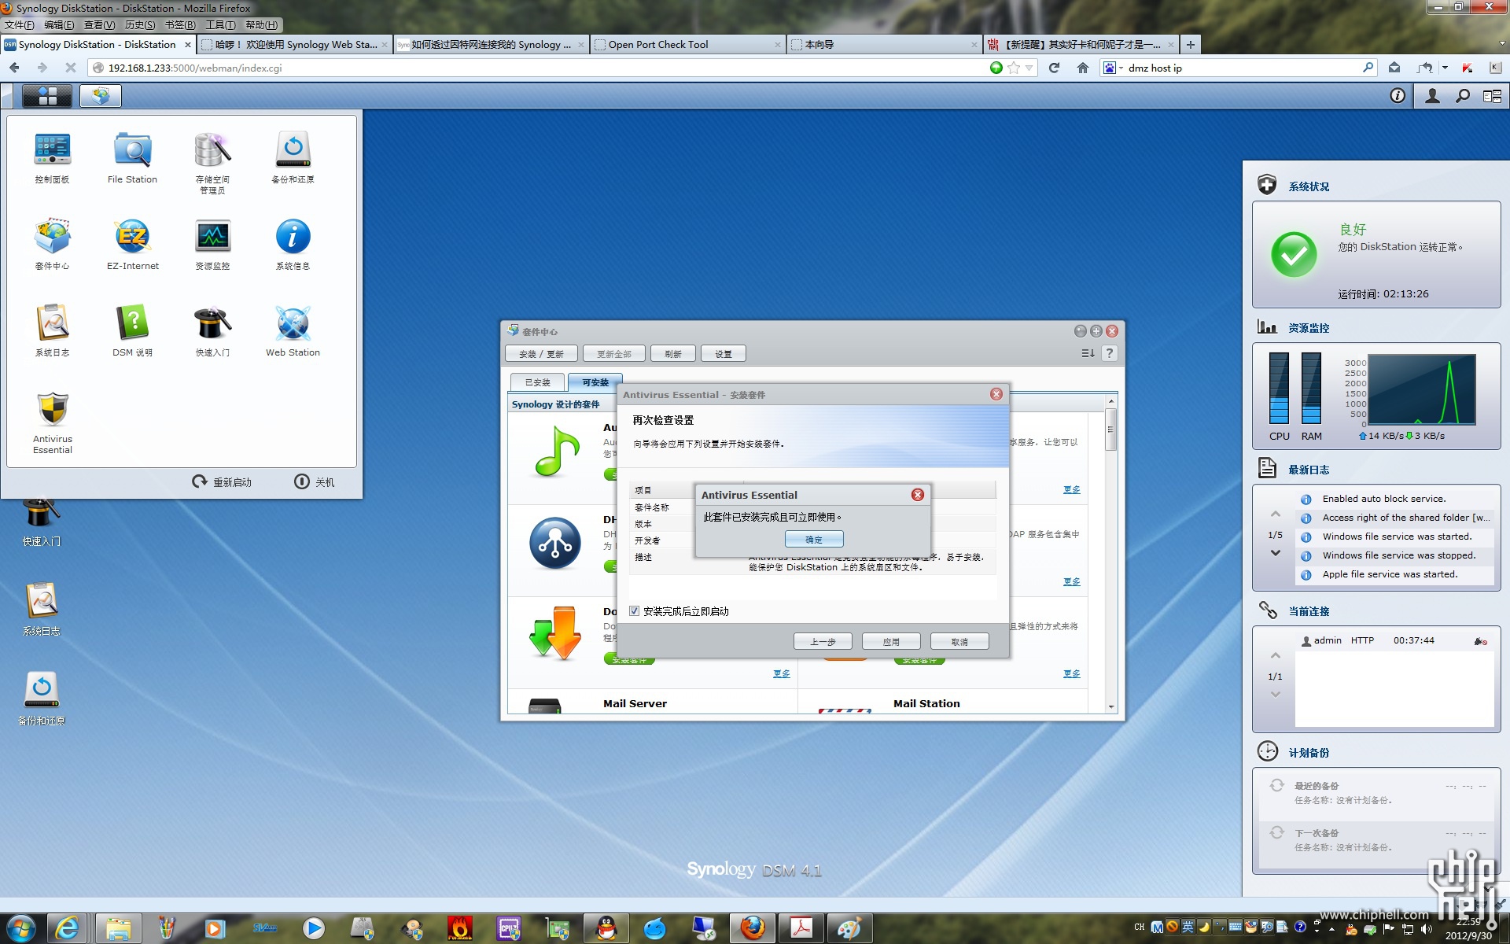Image resolution: width=1510 pixels, height=944 pixels.
Task: Click 刷新 (refresh) button in Package Center
Action: coord(673,354)
